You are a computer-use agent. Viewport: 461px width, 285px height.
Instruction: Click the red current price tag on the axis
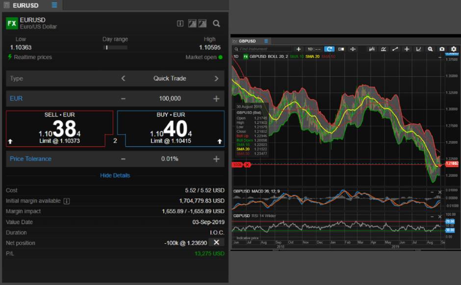(452, 164)
